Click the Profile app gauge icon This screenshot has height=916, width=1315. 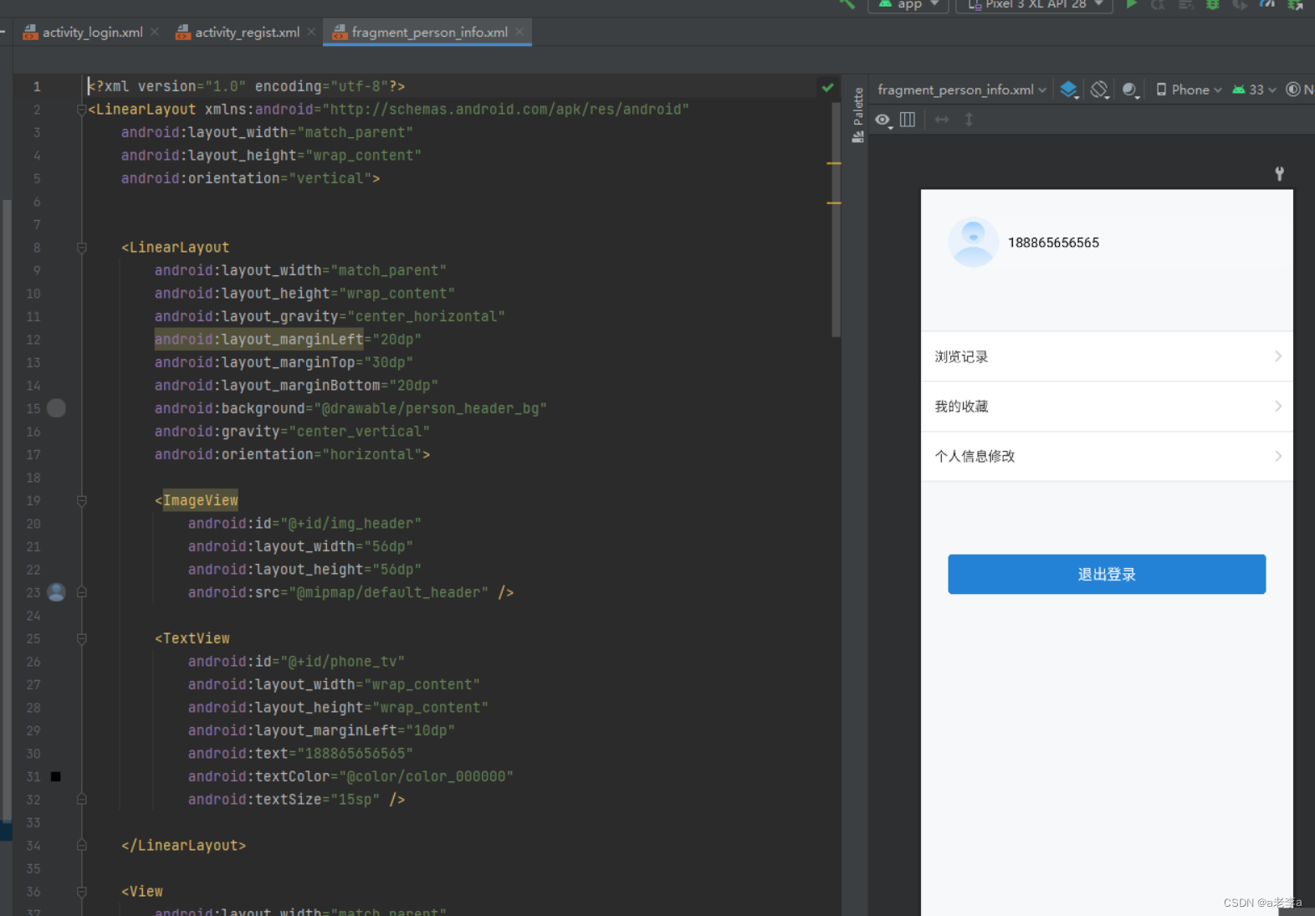pos(1267,4)
